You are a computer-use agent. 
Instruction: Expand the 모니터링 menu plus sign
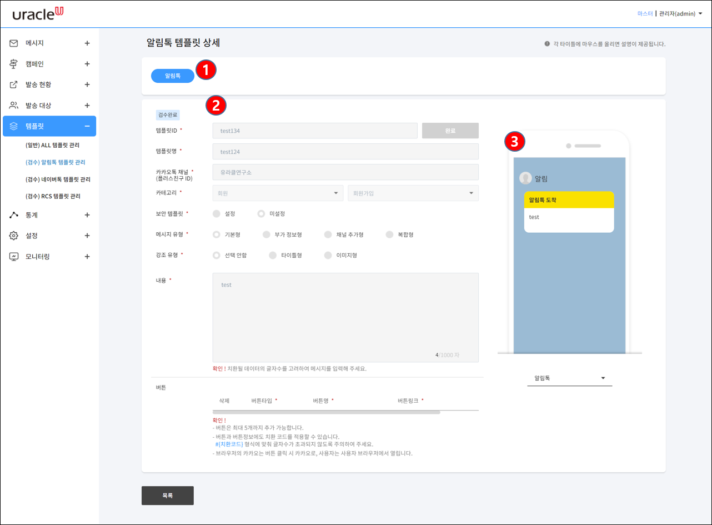click(x=87, y=257)
